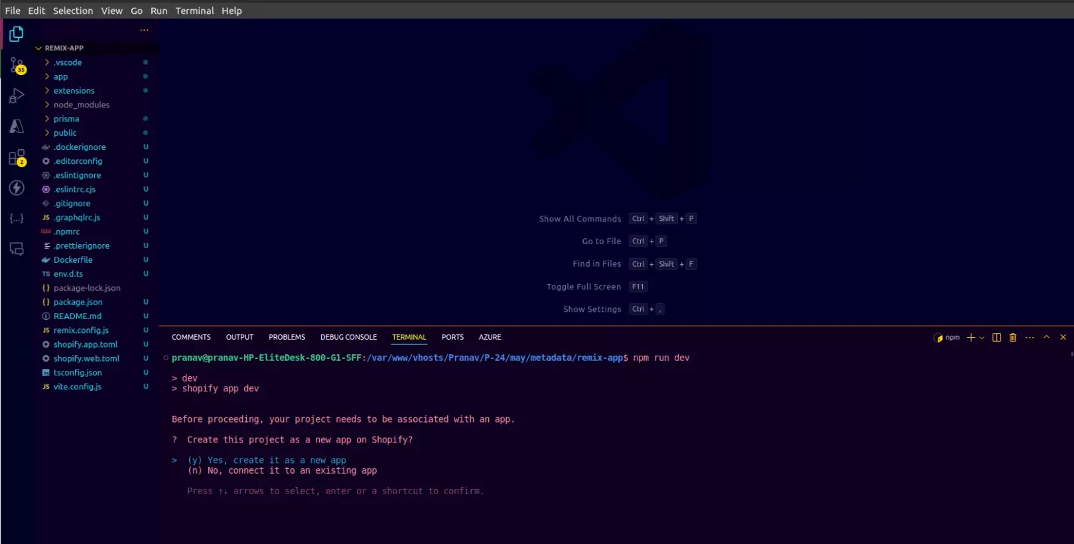The image size is (1074, 544).
Task: Open tsconfig.json file
Action: (x=78, y=373)
